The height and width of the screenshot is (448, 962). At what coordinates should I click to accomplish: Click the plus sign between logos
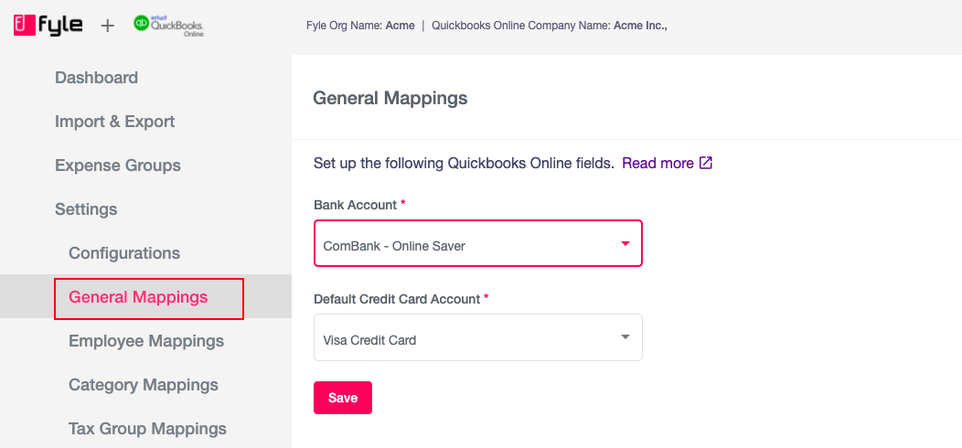pos(107,26)
